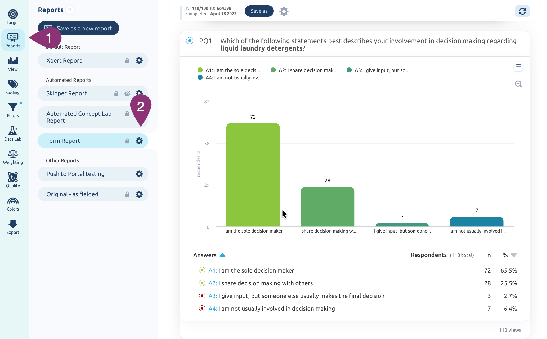
Task: Open Xpert Report settings gear
Action: [139, 60]
